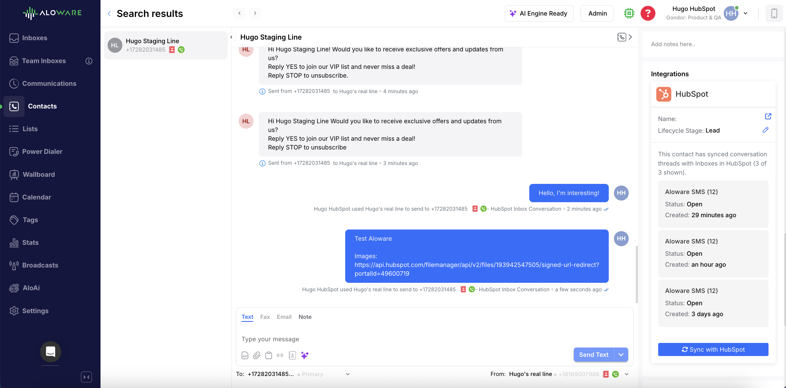Image resolution: width=786 pixels, height=388 pixels.
Task: Click AI Engine Ready button
Action: [539, 13]
